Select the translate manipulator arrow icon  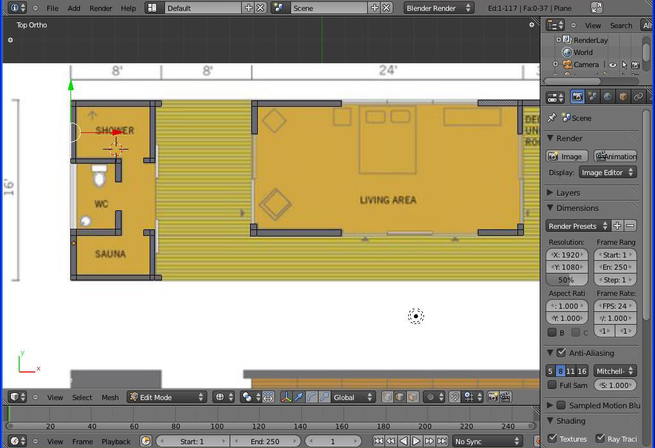(299, 397)
